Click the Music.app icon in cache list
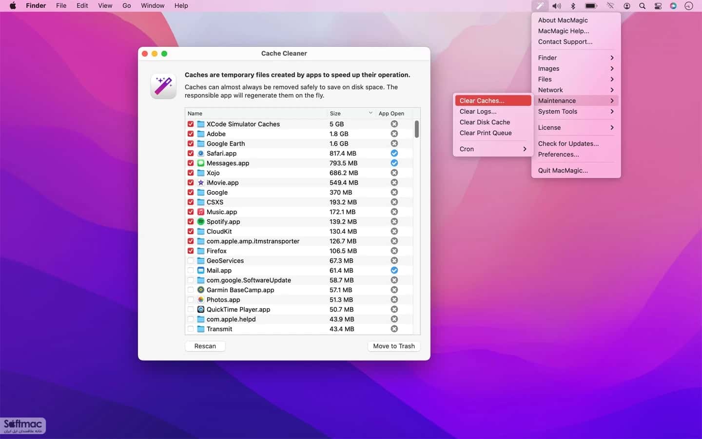 (x=200, y=212)
